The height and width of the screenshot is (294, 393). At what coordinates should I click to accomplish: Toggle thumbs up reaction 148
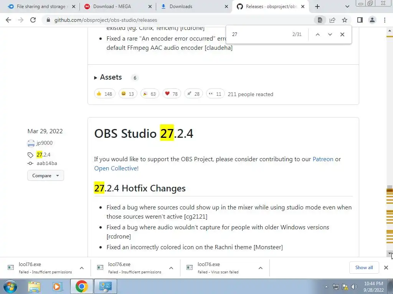click(104, 94)
